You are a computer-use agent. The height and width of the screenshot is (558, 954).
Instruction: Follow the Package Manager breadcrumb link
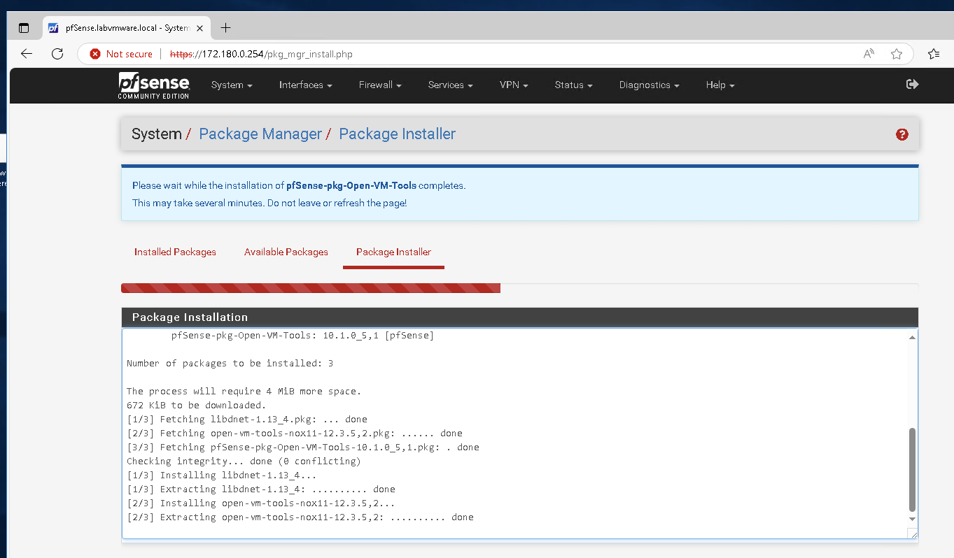click(x=260, y=134)
